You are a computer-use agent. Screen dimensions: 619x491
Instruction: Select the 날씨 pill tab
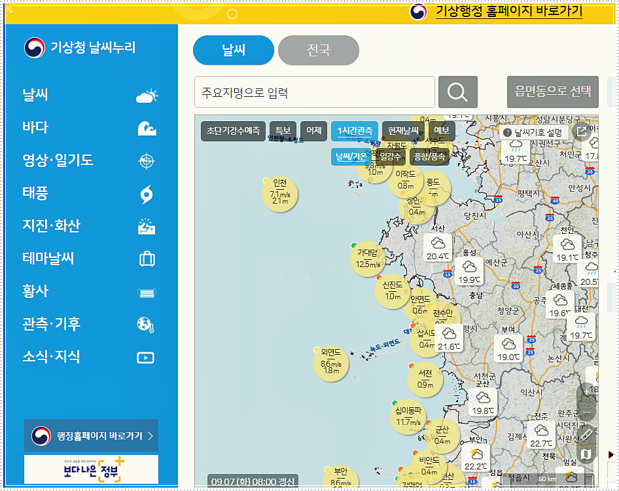[234, 50]
